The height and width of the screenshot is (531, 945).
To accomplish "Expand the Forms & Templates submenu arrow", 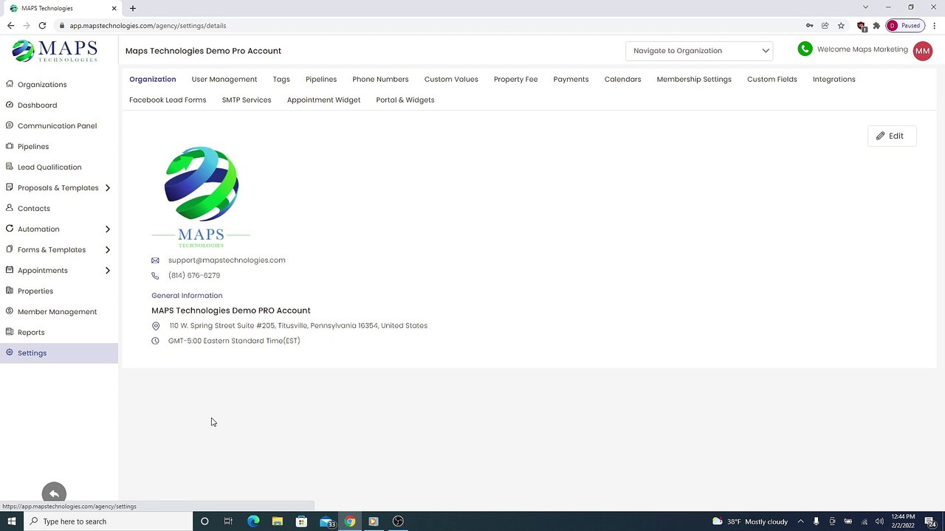I will (x=107, y=249).
